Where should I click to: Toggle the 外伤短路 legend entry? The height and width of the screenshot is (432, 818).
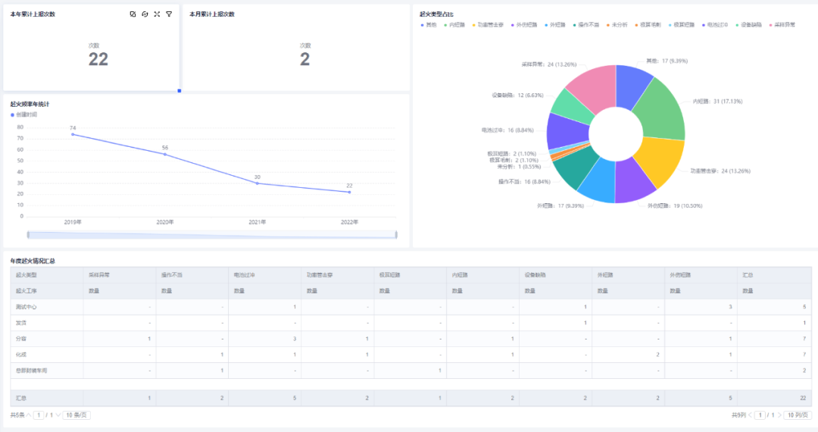pyautogui.click(x=524, y=25)
